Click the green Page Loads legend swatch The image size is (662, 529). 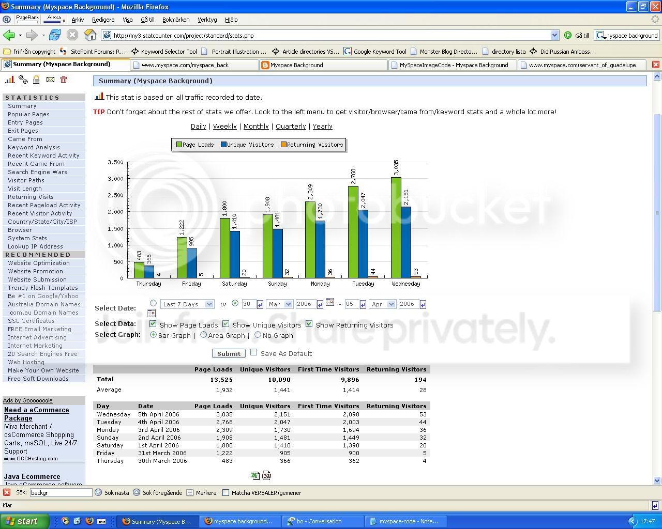coord(179,145)
